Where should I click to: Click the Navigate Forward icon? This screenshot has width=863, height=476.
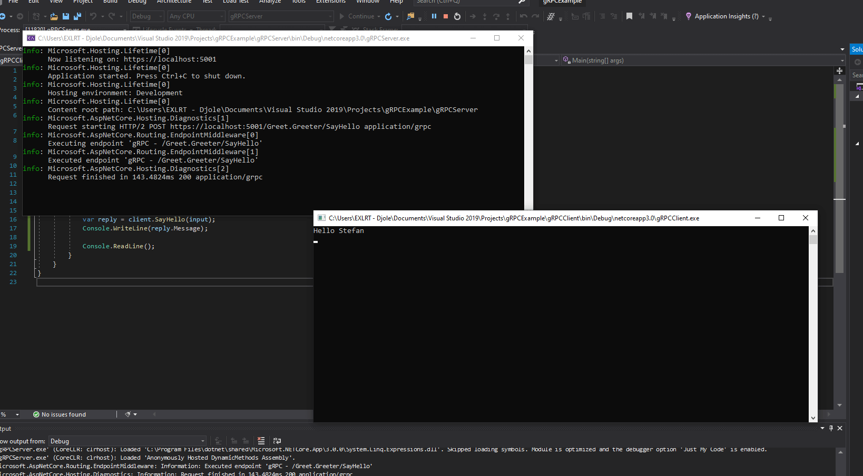click(20, 16)
